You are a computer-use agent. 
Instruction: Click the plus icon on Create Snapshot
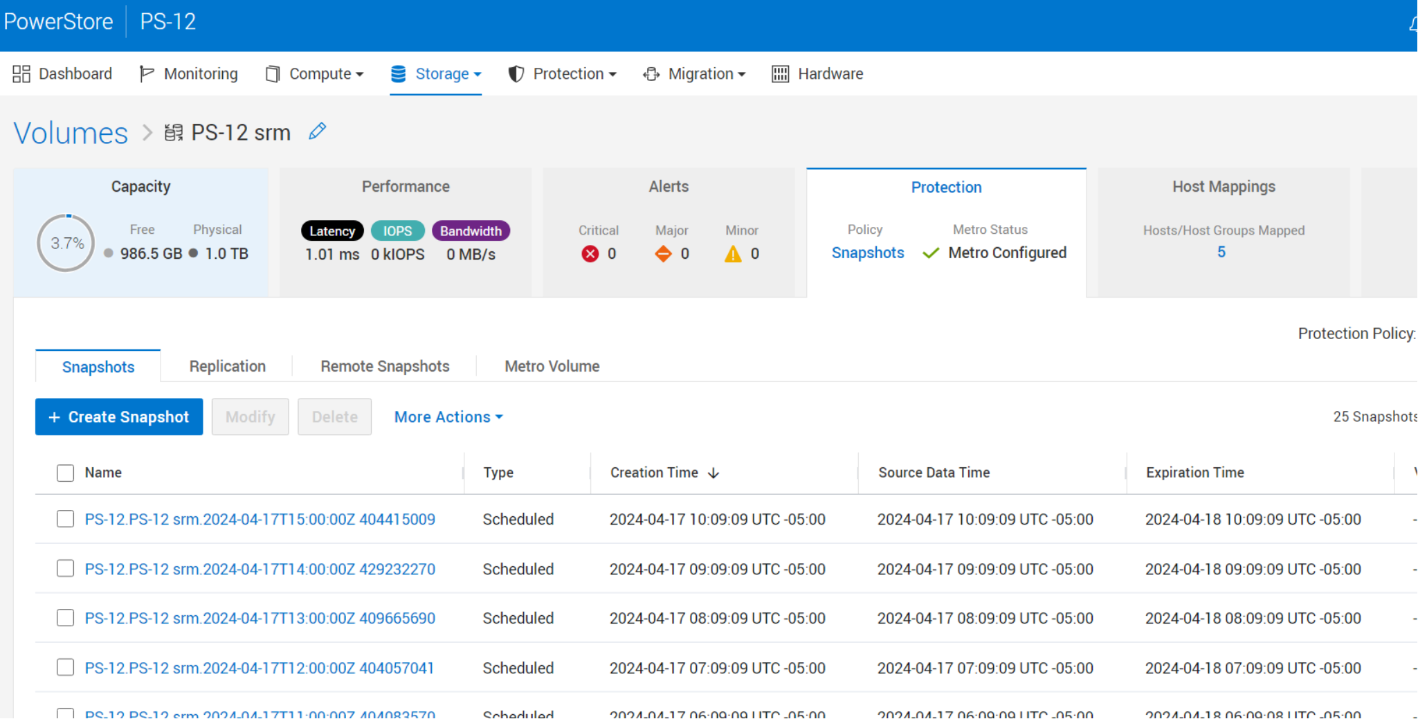(x=54, y=417)
